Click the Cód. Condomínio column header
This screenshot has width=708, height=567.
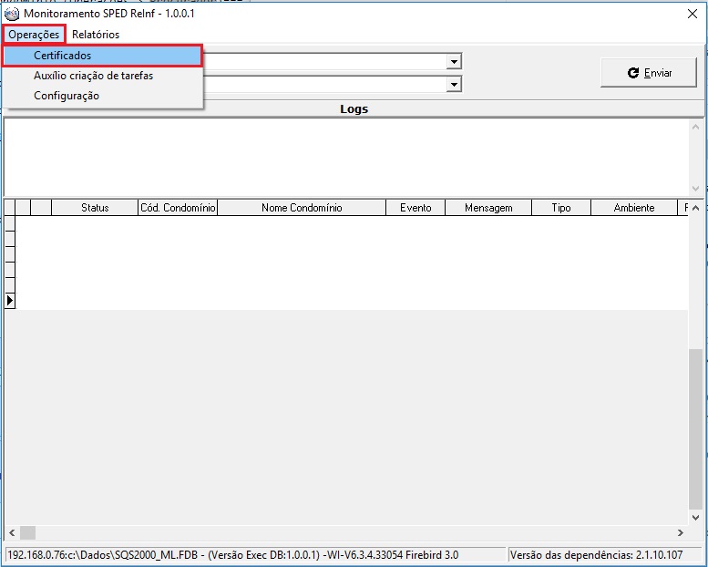point(178,208)
